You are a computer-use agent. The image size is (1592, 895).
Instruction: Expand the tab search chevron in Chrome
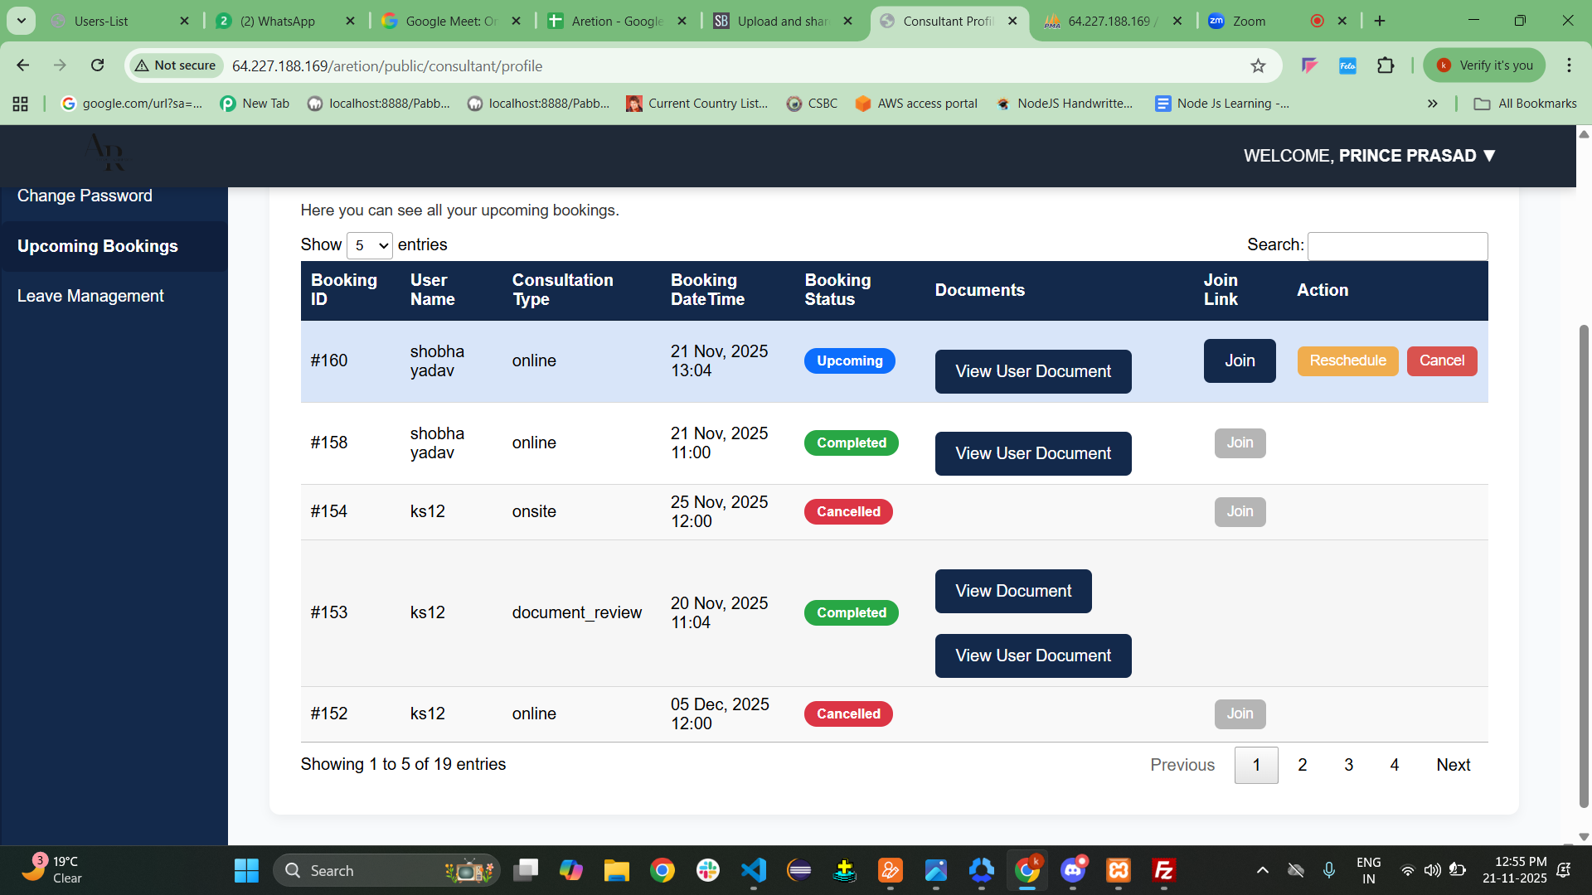tap(21, 21)
